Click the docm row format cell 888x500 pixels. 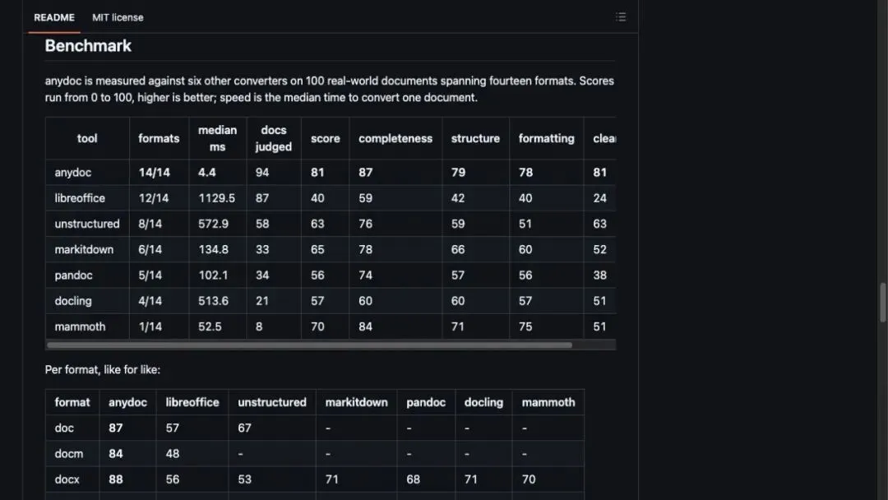tap(72, 454)
